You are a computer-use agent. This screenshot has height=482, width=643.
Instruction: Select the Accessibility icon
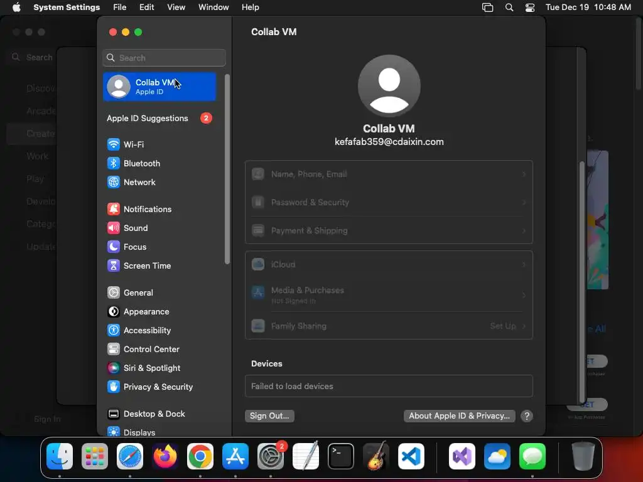point(113,330)
